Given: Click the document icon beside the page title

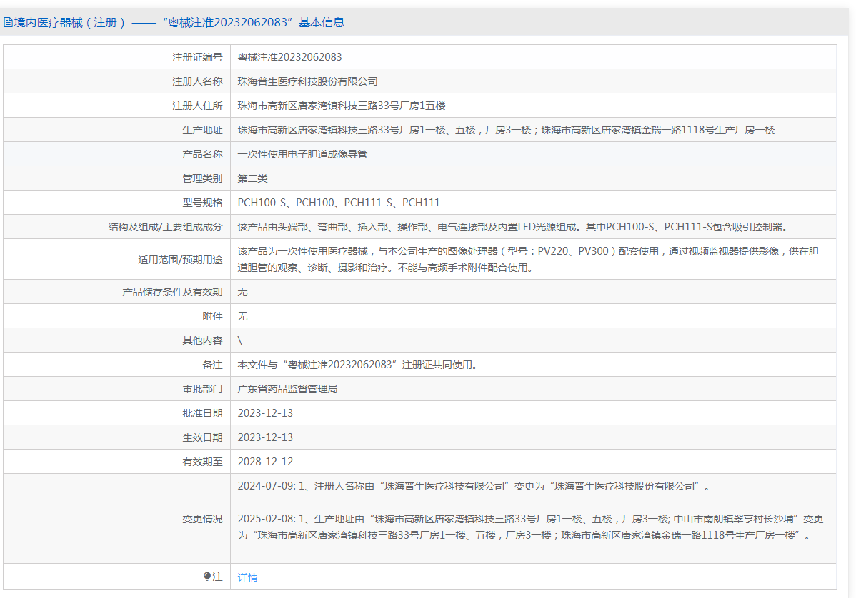Looking at the screenshot, I should pyautogui.click(x=8, y=22).
